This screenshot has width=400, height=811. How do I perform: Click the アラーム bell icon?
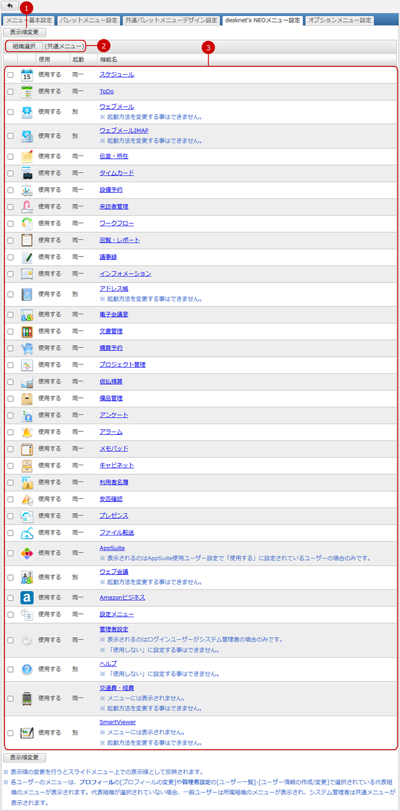tap(26, 432)
